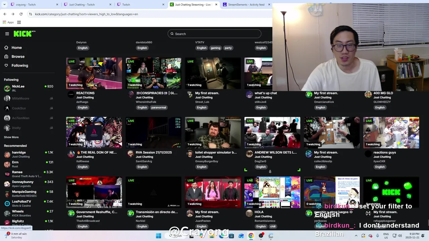Open the Apps bookmarks shortcut

[8, 22]
